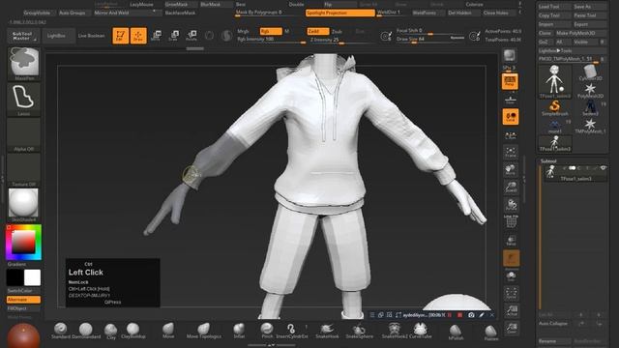The image size is (619, 348).
Task: Select the Scale transform icon
Action: click(173, 36)
